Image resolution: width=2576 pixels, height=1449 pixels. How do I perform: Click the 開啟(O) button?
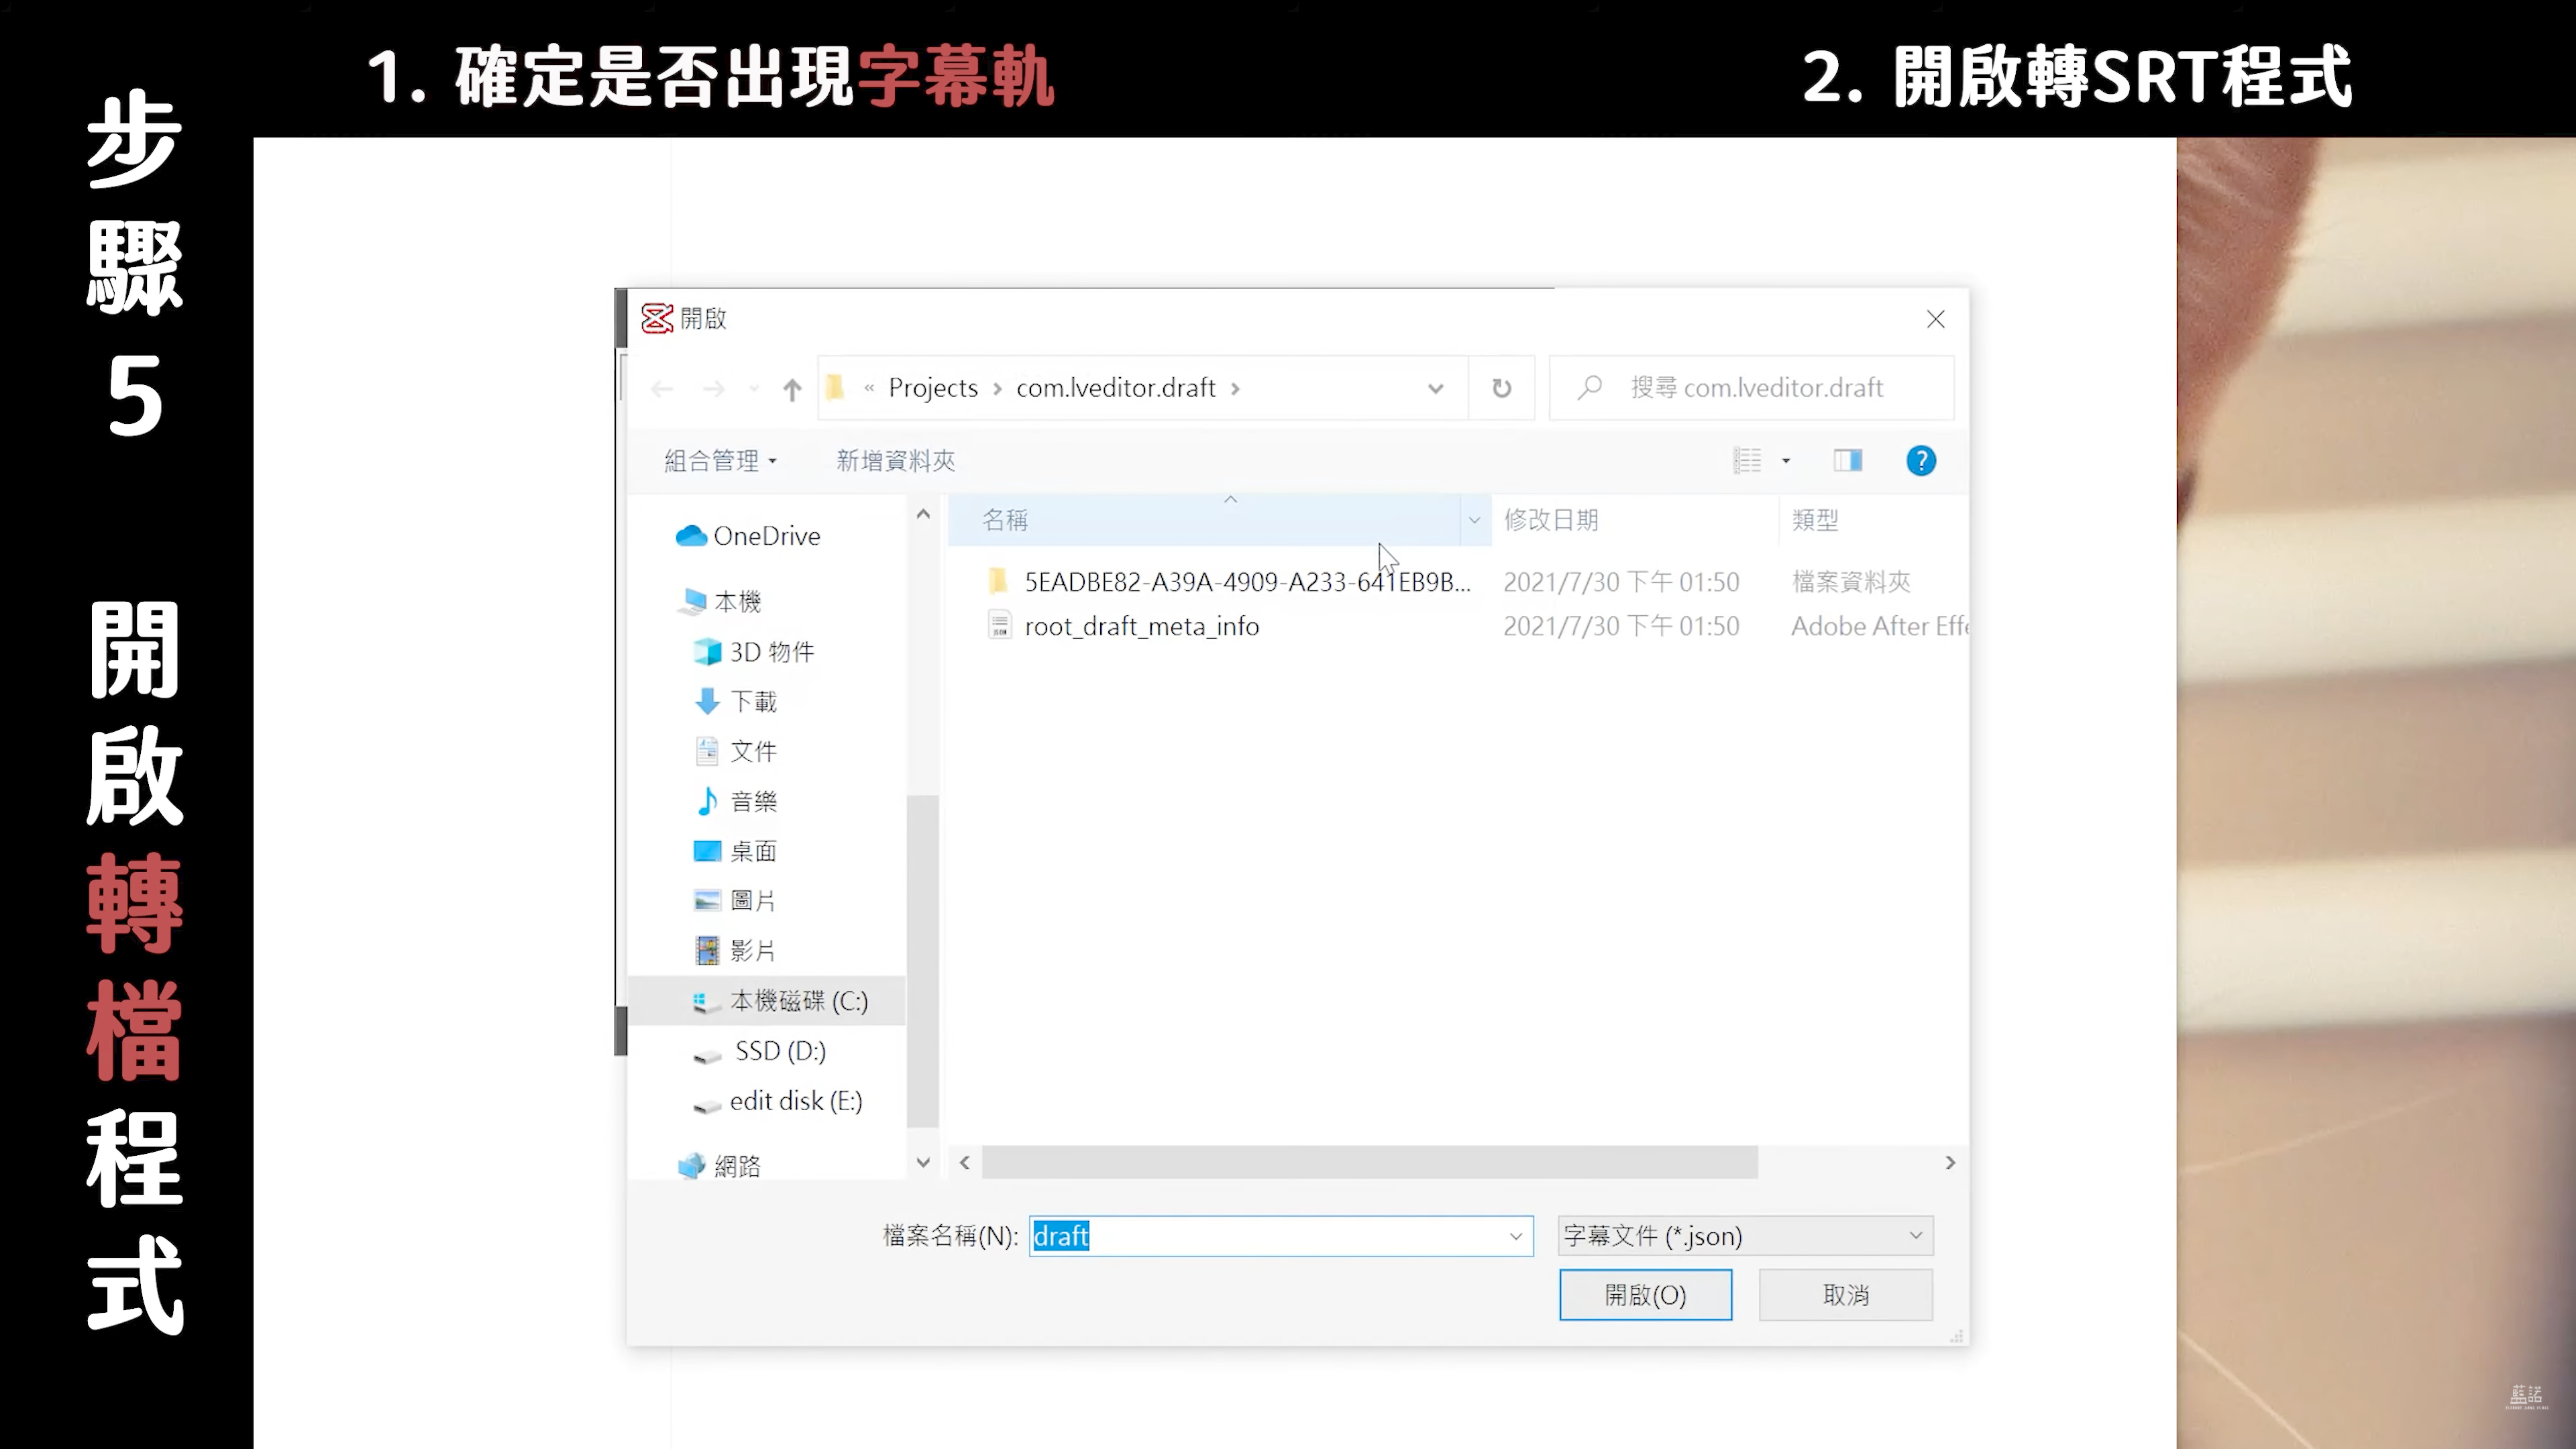(1645, 1295)
